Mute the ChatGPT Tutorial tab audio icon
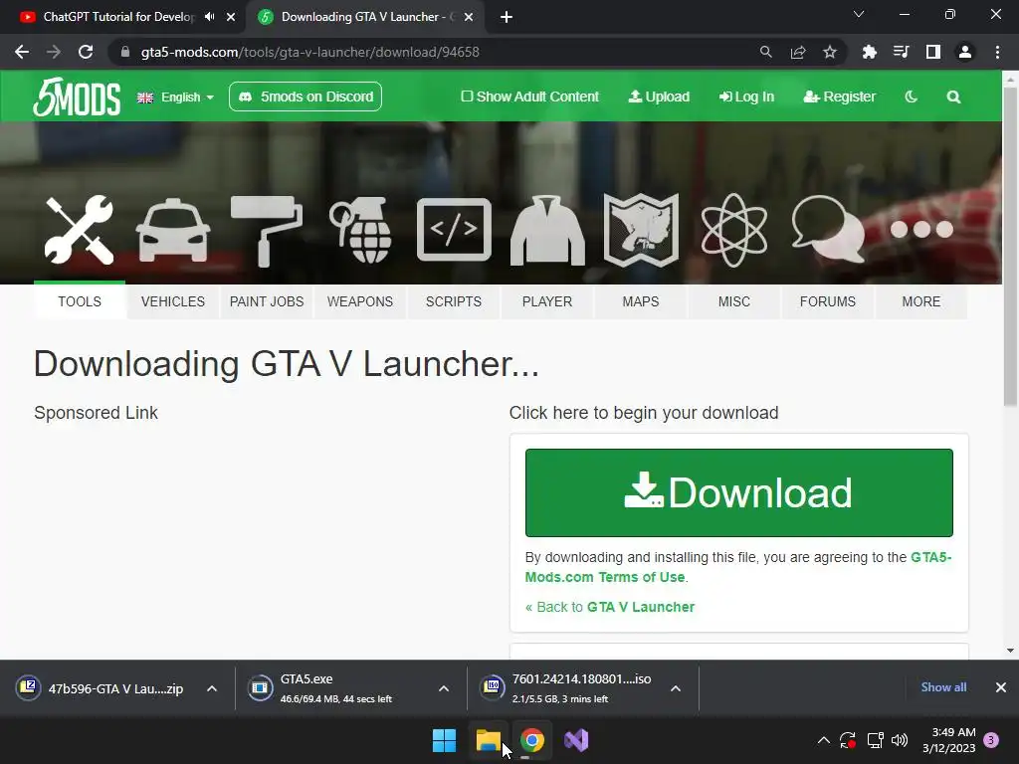This screenshot has height=764, width=1019. [x=209, y=17]
